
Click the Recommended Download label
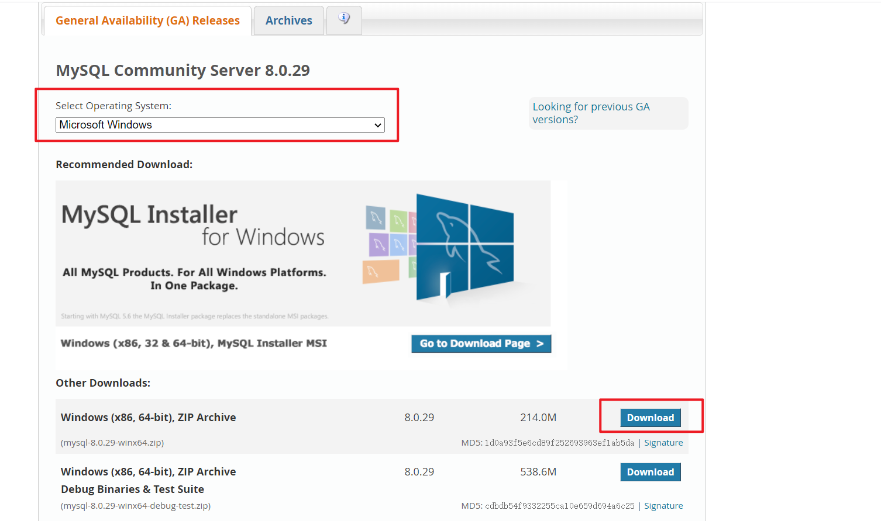click(124, 165)
